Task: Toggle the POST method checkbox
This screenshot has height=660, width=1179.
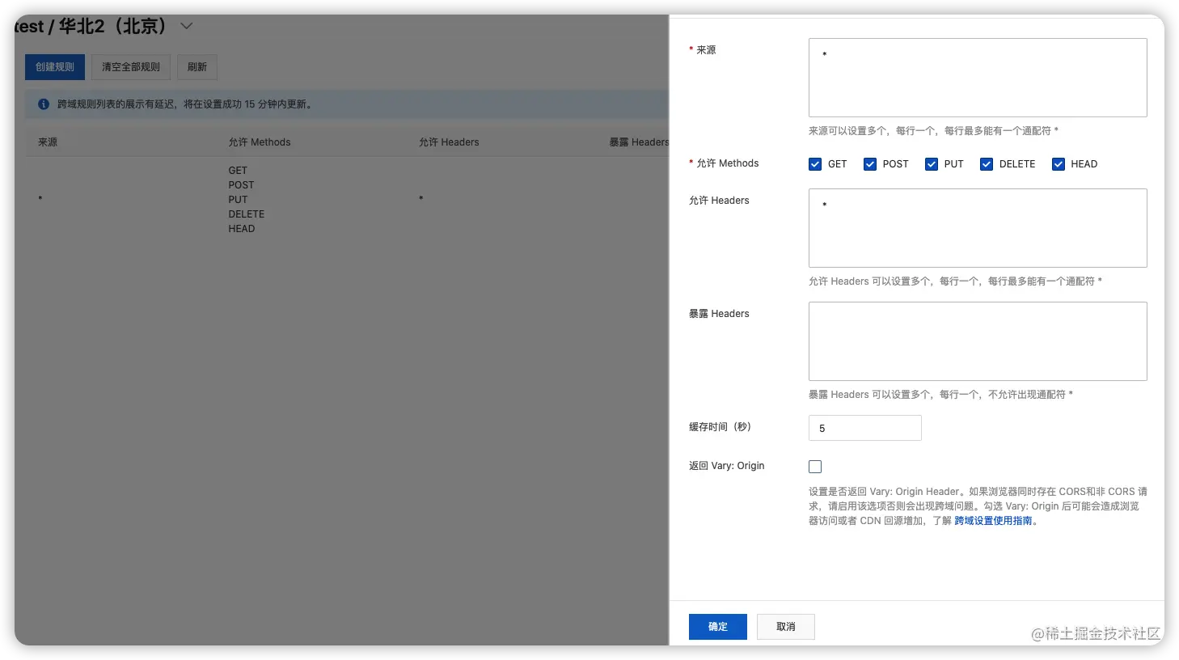Action: 870,164
